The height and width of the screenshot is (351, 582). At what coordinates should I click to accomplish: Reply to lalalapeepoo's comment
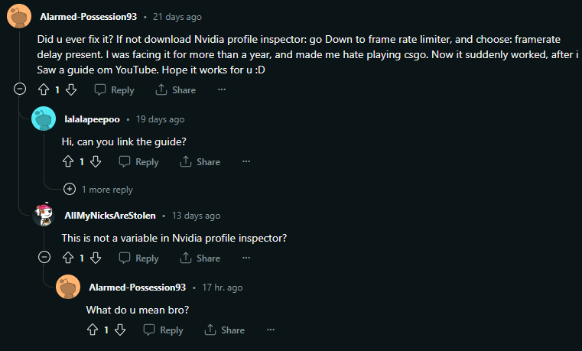(138, 161)
